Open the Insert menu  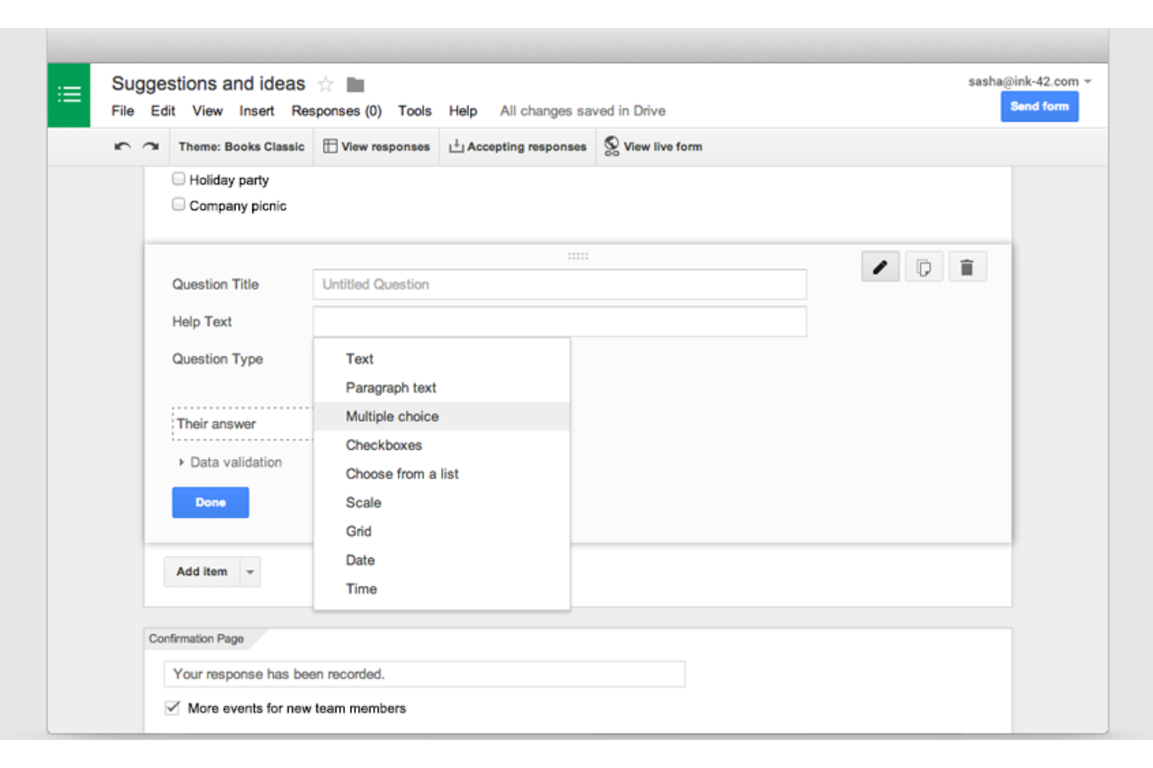(x=257, y=110)
